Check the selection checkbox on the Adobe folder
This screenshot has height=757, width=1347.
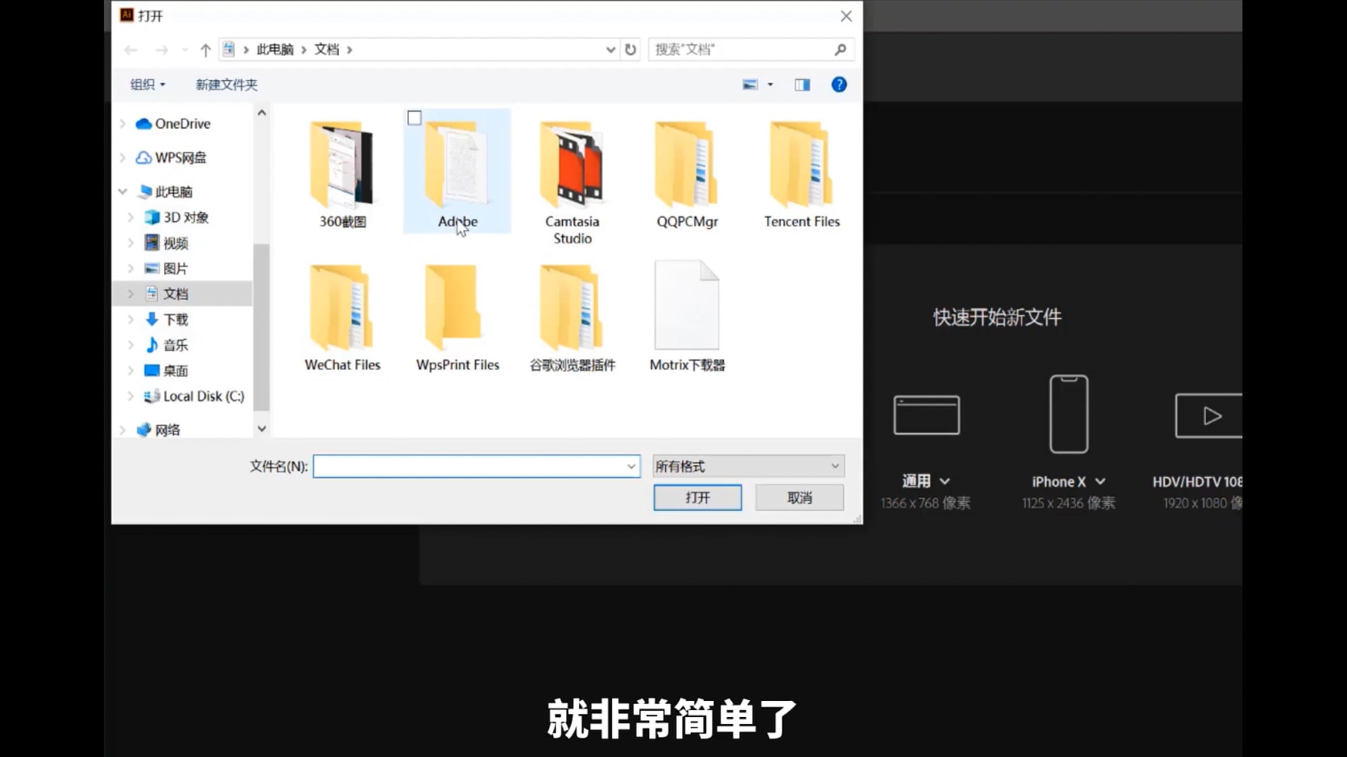pyautogui.click(x=414, y=118)
